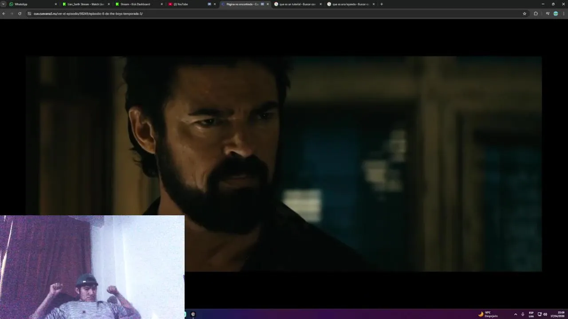Open the weather widget showing Despejado
The height and width of the screenshot is (319, 568).
click(488, 314)
